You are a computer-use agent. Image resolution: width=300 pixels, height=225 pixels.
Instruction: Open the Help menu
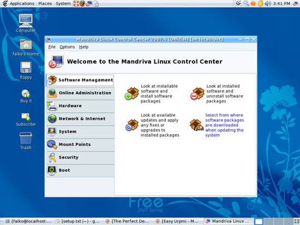pyautogui.click(x=84, y=47)
